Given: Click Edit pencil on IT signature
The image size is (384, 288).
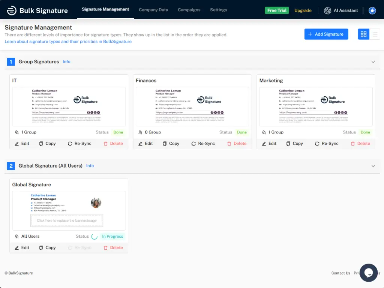Looking at the screenshot, I should [x=17, y=144].
